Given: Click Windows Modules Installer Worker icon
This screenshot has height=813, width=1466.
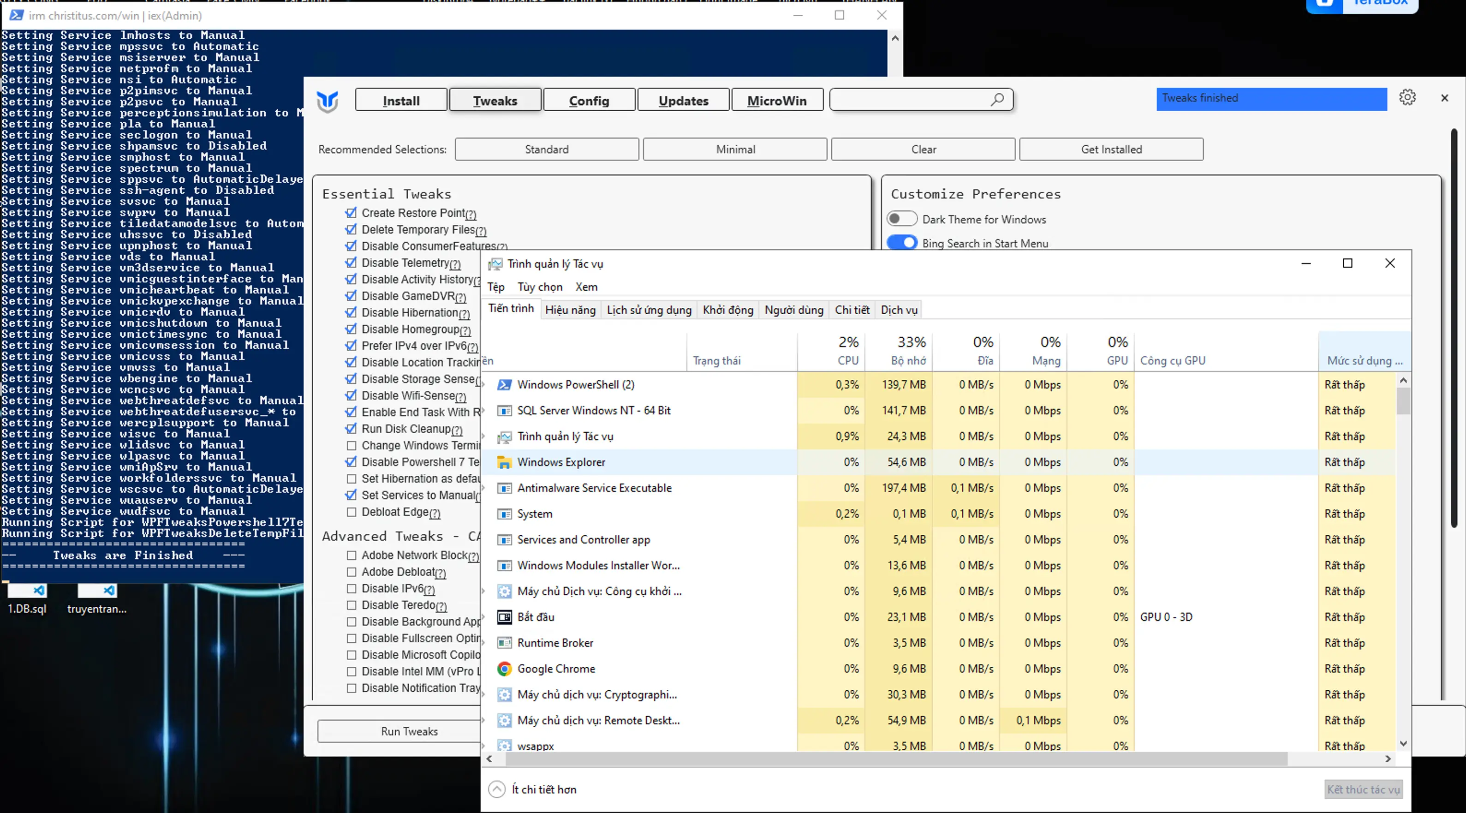Looking at the screenshot, I should [504, 565].
